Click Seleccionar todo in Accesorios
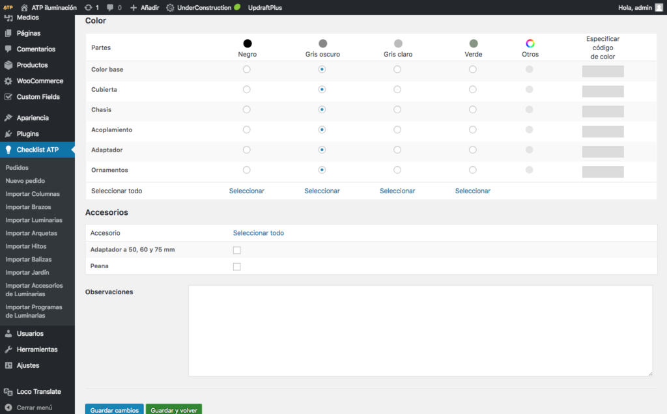The width and height of the screenshot is (667, 414). point(258,233)
